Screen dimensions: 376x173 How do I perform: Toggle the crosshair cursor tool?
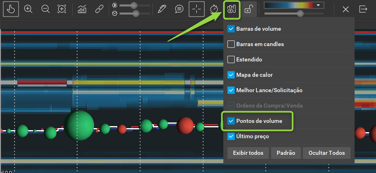pos(196,9)
